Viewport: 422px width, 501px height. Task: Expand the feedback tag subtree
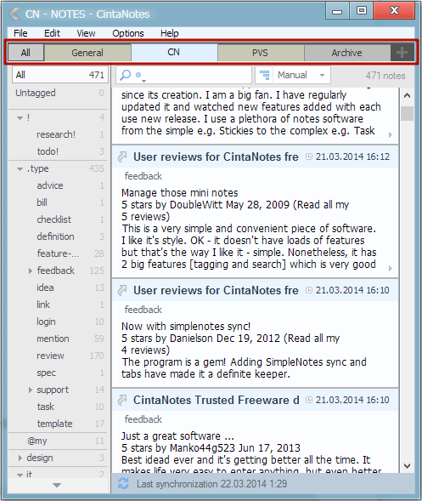(31, 270)
